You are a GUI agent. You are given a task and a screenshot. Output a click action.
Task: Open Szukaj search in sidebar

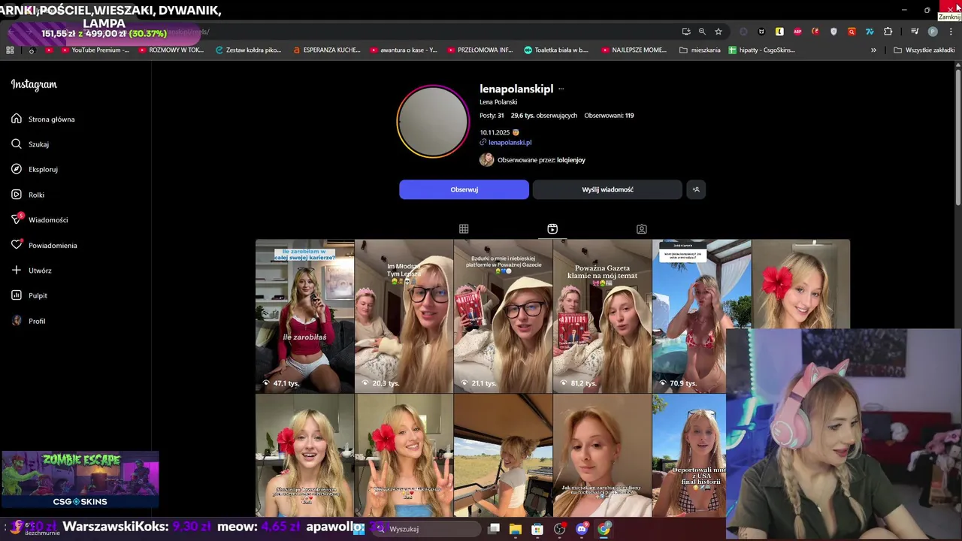click(31, 144)
